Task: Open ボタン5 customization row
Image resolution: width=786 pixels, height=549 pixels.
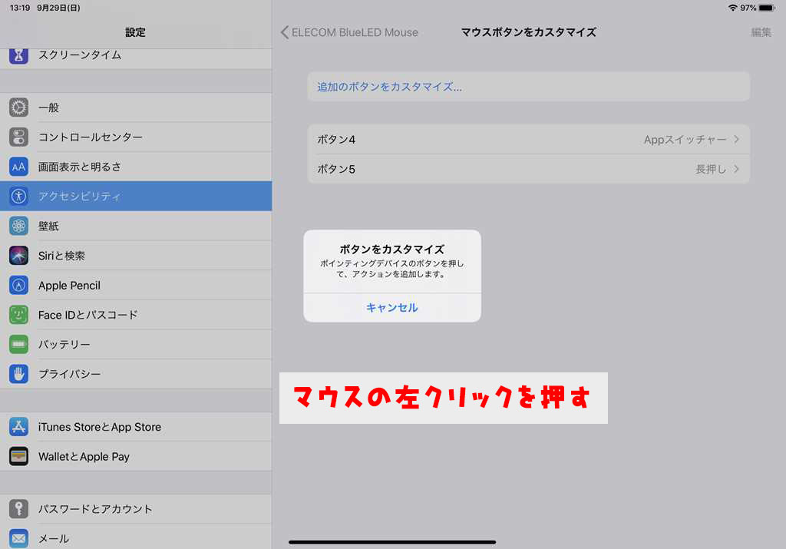Action: tap(528, 169)
